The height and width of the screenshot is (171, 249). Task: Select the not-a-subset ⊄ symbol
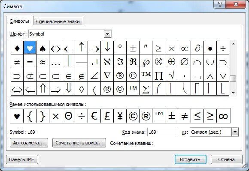pos(30,75)
